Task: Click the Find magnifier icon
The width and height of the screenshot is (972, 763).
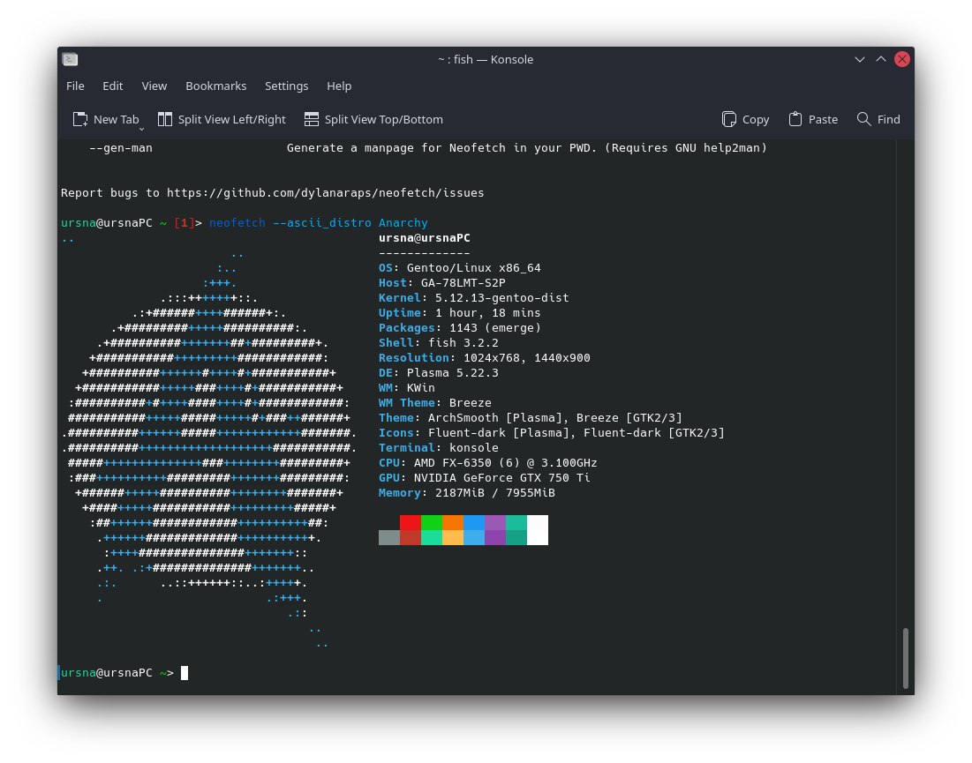Action: point(863,119)
